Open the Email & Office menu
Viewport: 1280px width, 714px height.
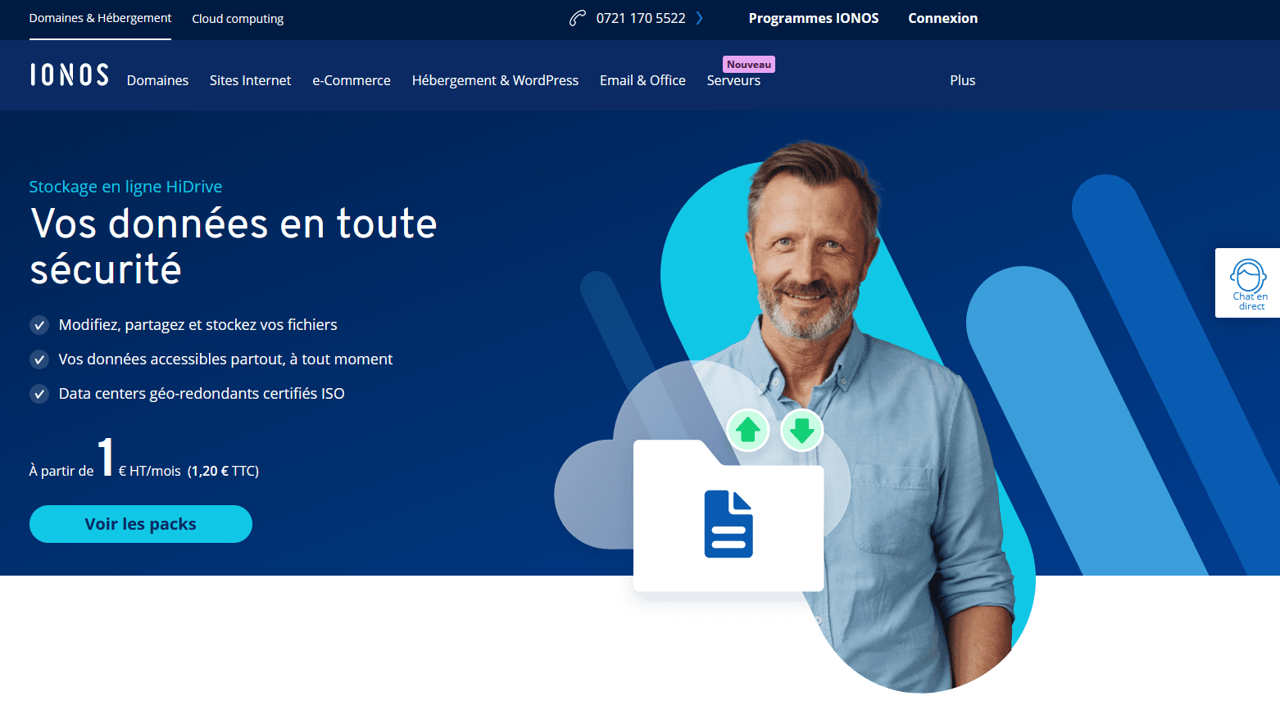[x=642, y=80]
